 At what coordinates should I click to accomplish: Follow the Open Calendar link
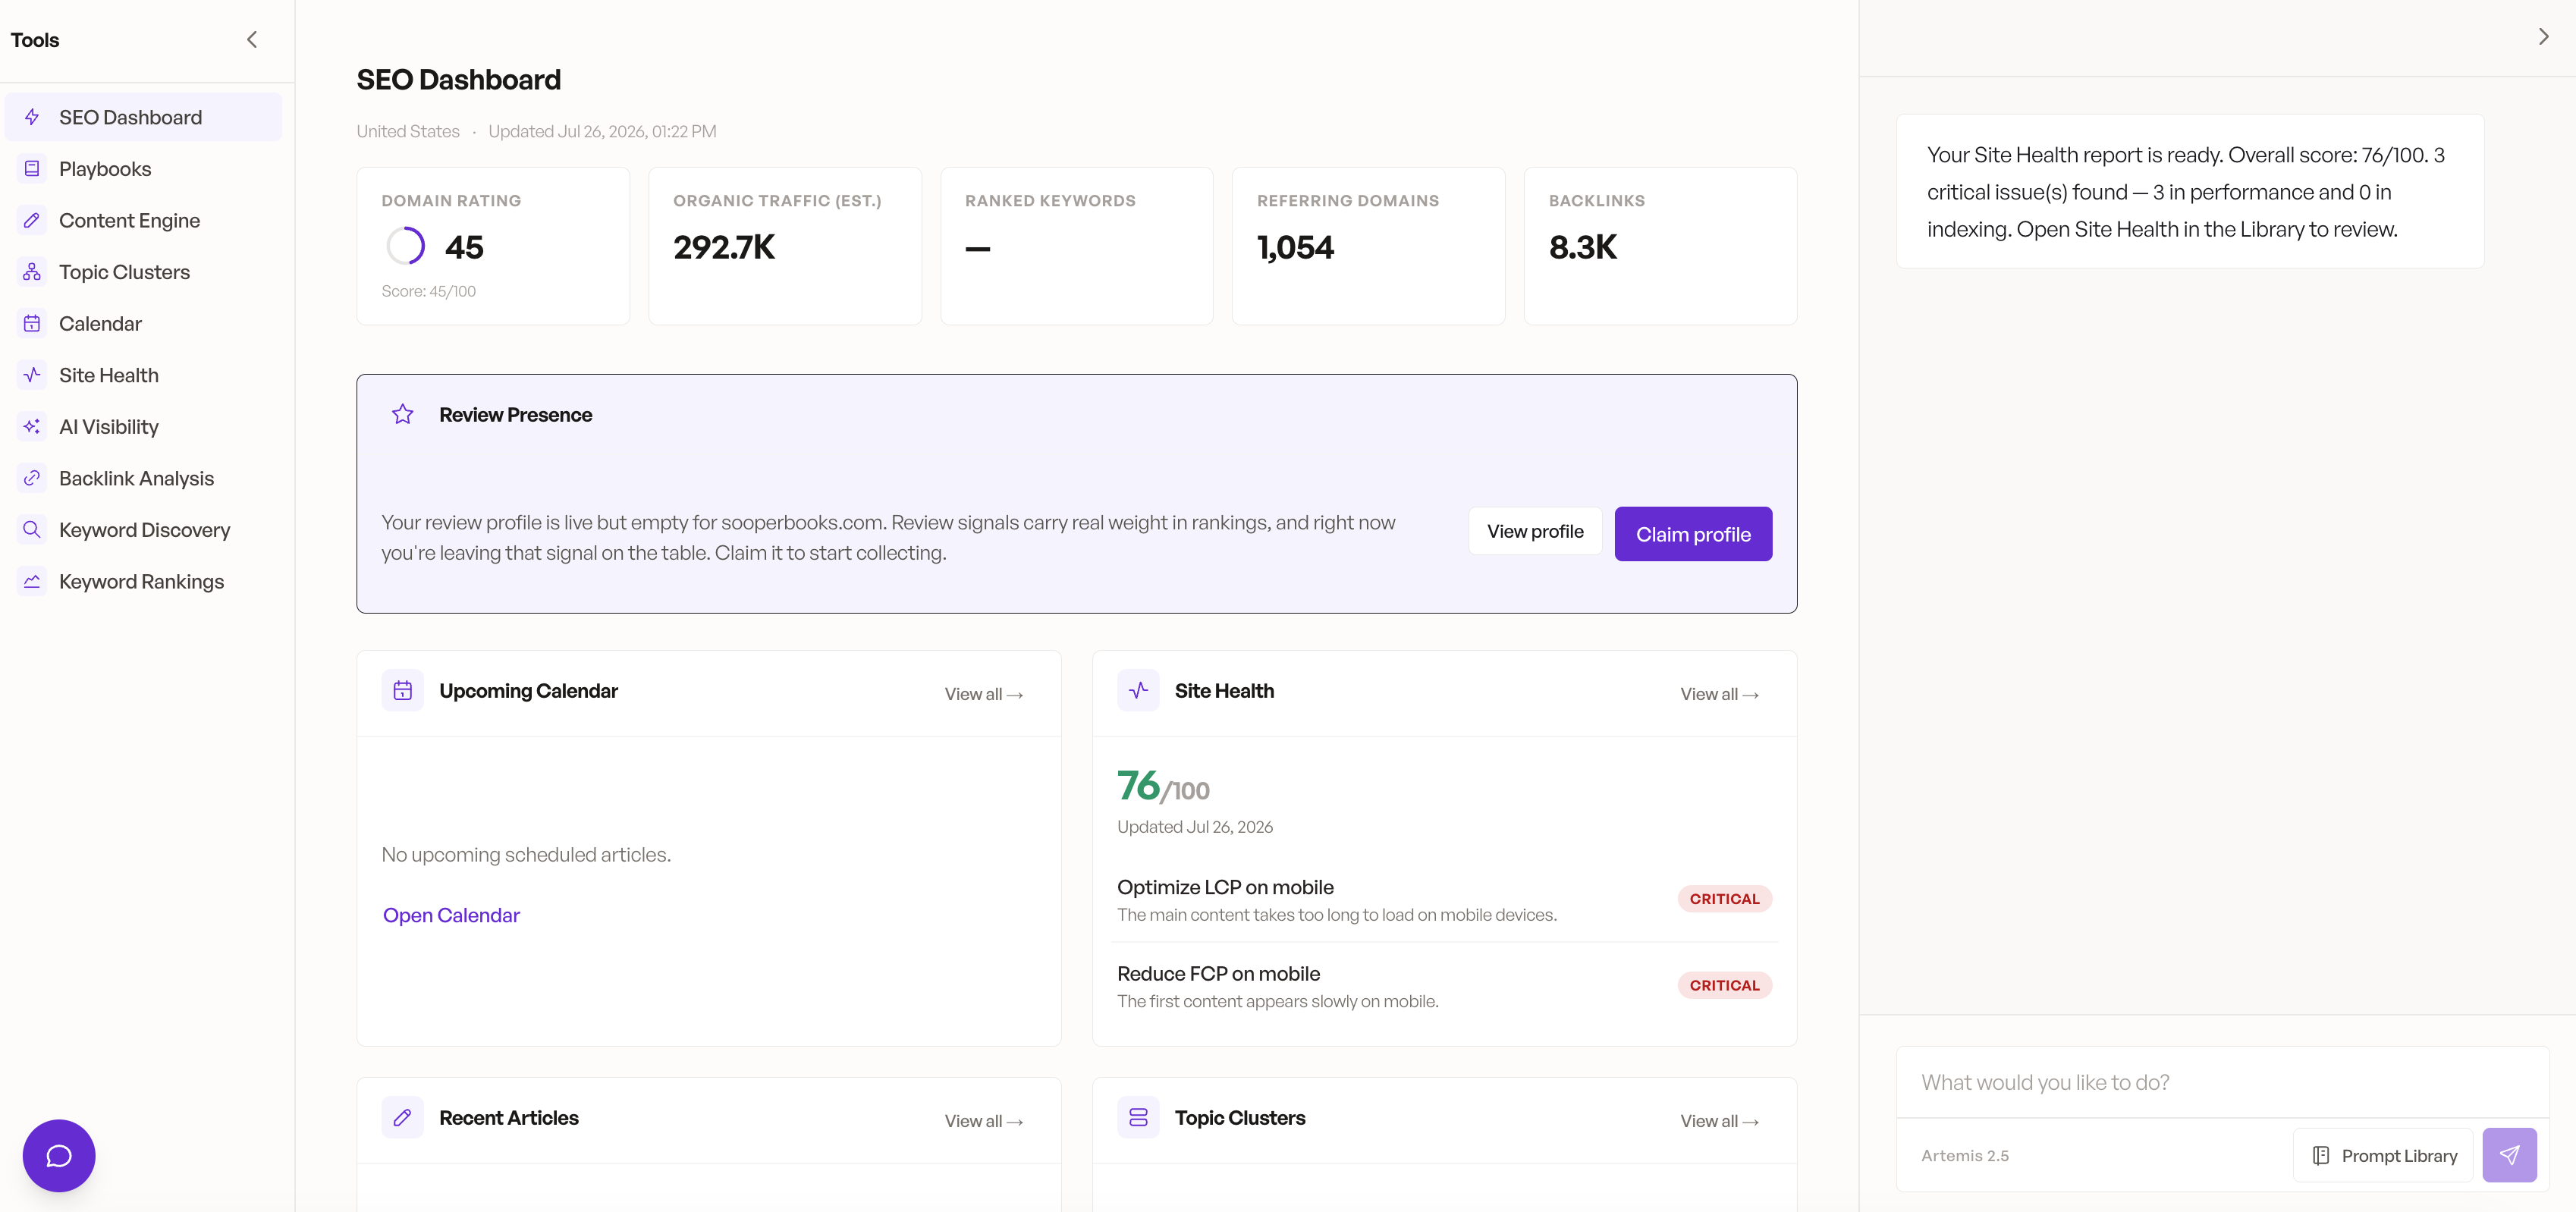pyautogui.click(x=451, y=915)
